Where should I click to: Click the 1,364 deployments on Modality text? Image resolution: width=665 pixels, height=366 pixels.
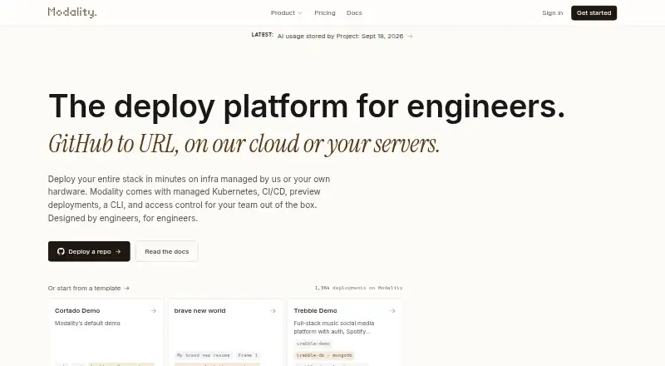pos(358,288)
